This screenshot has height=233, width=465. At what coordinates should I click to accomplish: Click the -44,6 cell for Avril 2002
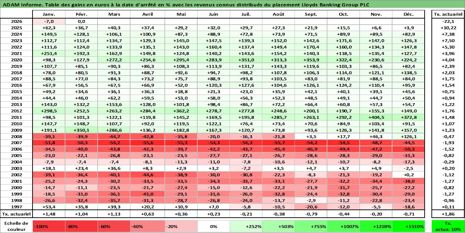point(147,175)
